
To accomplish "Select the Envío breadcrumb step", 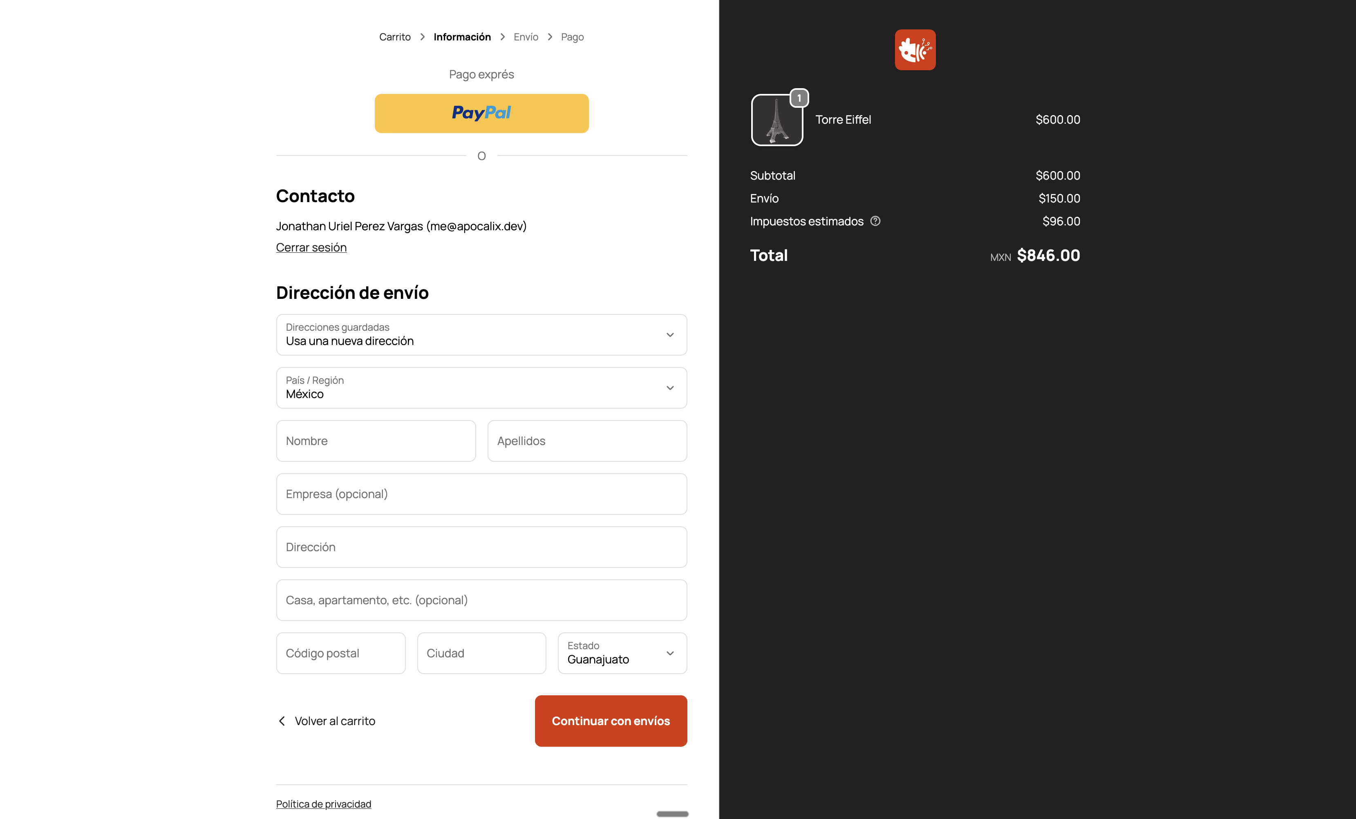I will click(526, 36).
